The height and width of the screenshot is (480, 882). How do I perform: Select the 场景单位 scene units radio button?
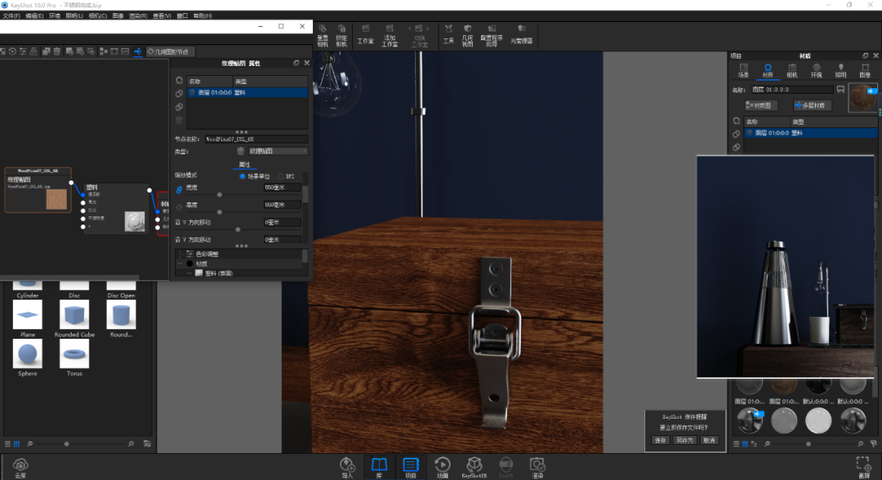(243, 176)
